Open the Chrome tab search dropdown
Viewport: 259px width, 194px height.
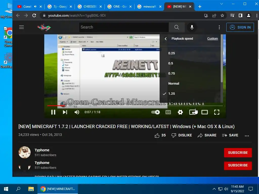tap(222, 4)
